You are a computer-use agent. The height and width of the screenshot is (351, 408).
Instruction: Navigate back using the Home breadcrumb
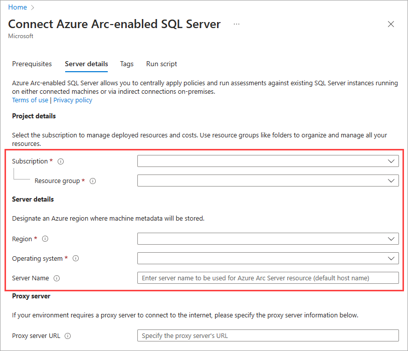[18, 7]
